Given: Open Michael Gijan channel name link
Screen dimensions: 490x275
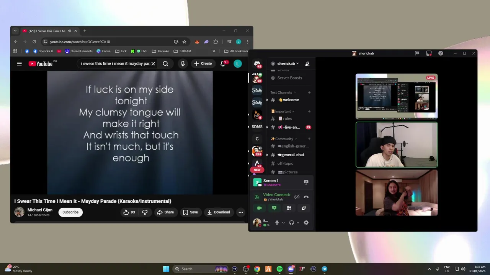Looking at the screenshot, I should click(x=40, y=210).
